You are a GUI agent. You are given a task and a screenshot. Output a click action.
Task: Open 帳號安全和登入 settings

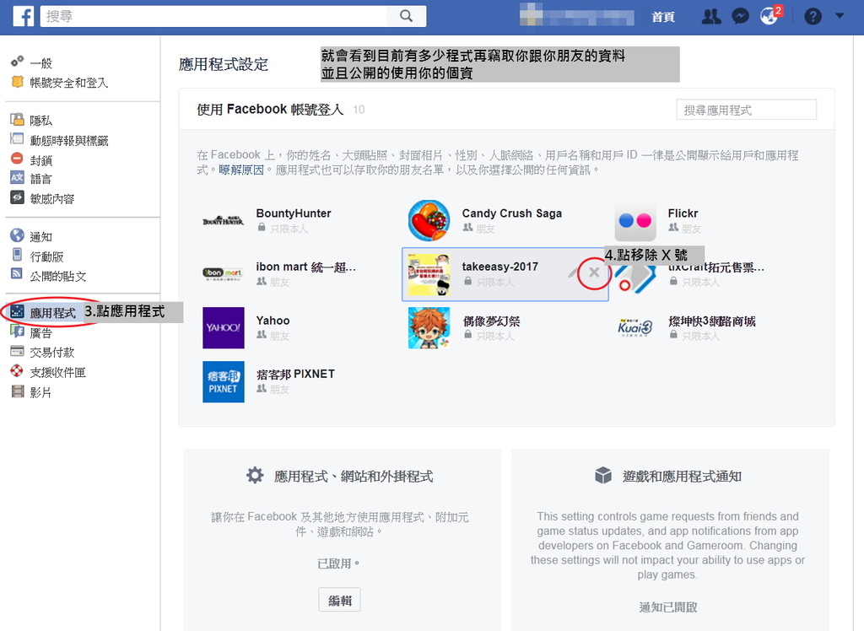[x=69, y=83]
